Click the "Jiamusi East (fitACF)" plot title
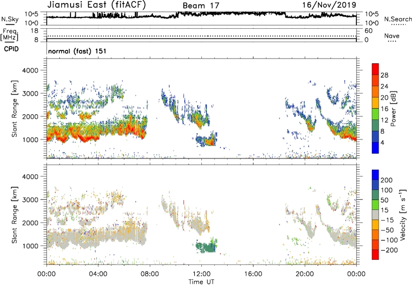 96,5
